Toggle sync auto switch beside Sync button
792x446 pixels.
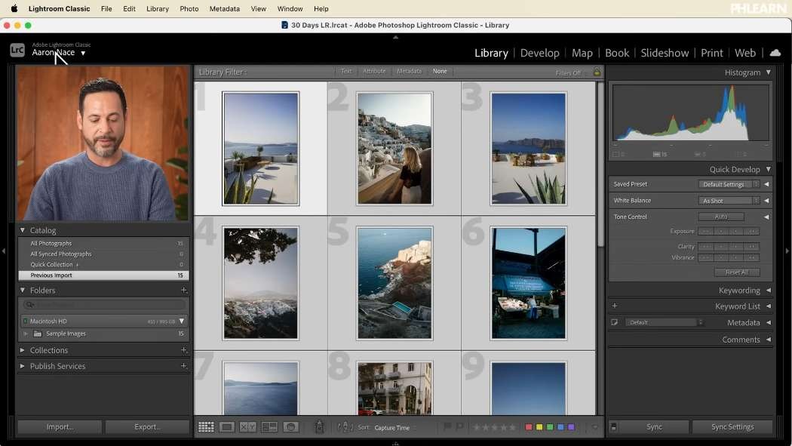point(614,427)
